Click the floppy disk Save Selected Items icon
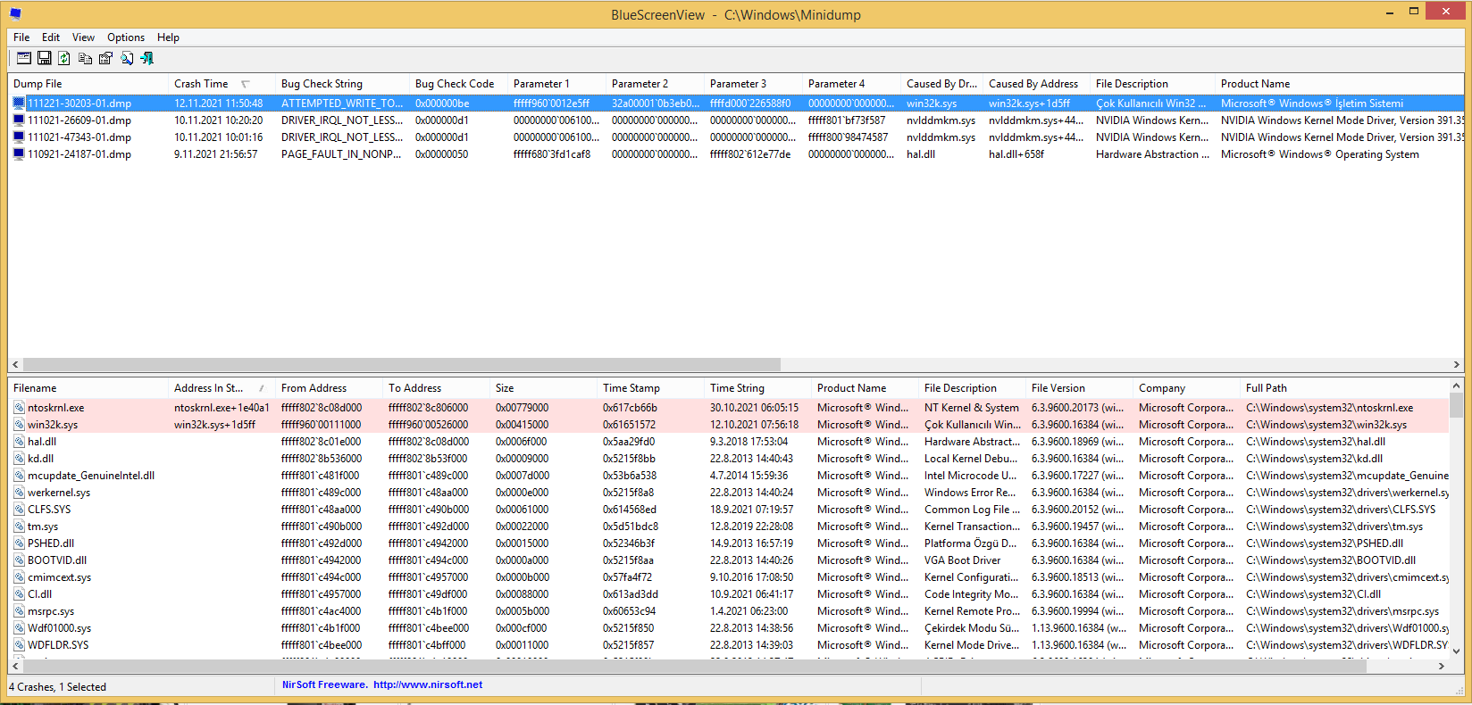The image size is (1472, 705). click(44, 58)
